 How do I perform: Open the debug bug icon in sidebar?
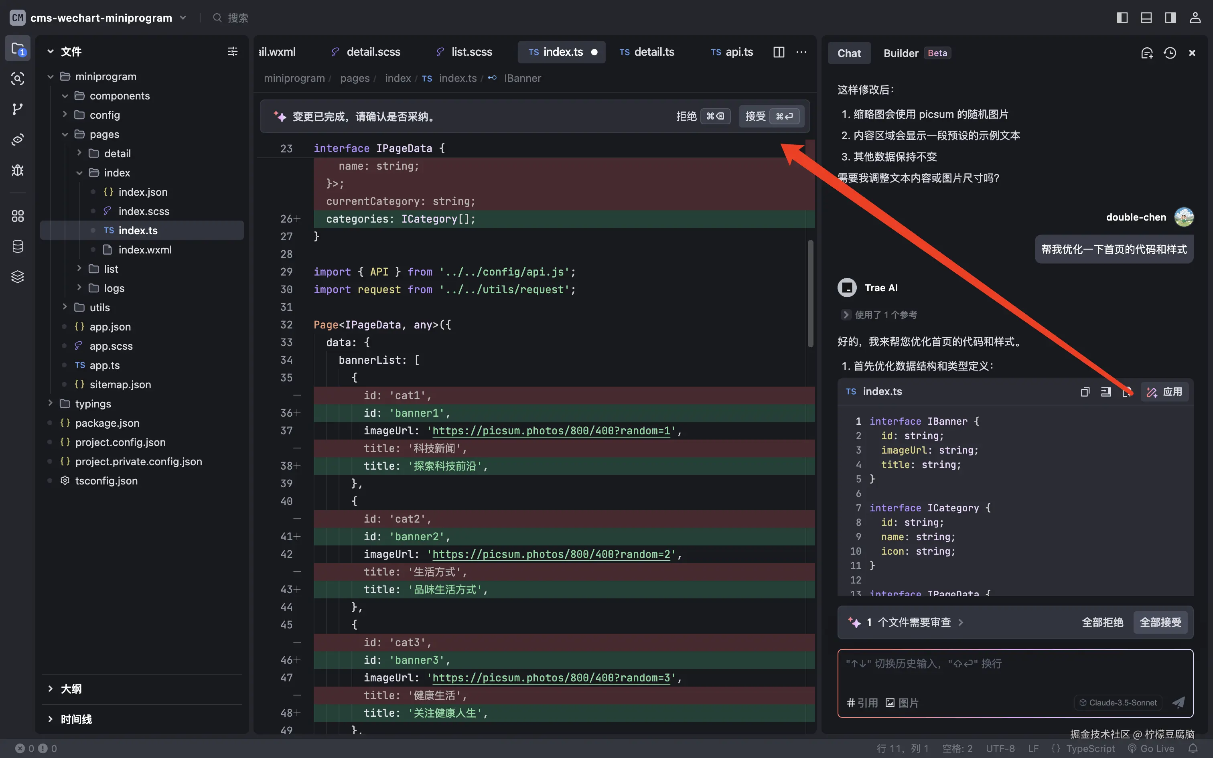(x=18, y=170)
